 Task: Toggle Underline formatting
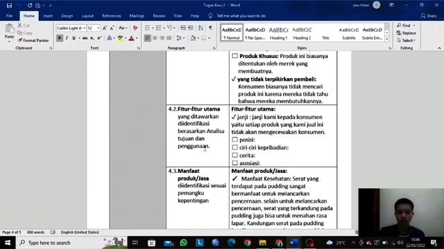pos(74,38)
